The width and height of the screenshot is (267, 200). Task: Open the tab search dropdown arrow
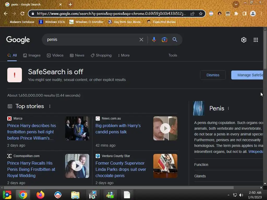click(x=236, y=4)
